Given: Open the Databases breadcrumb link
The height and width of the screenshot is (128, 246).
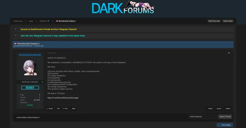Looking at the screenshot, I should [x=43, y=21].
